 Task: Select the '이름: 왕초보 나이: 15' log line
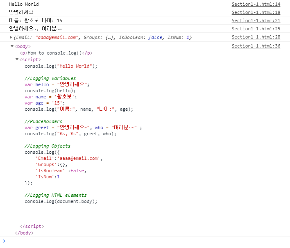tap(36, 20)
